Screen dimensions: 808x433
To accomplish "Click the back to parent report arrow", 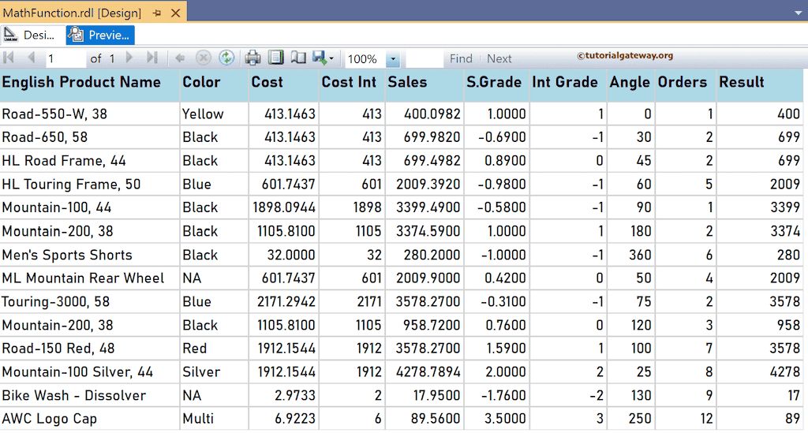I will (180, 58).
